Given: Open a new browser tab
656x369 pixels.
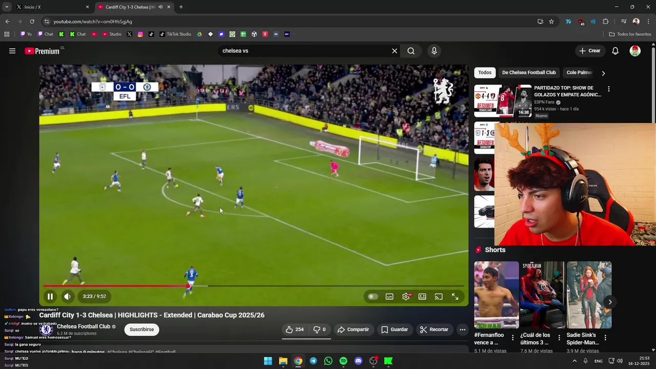Looking at the screenshot, I should (x=181, y=7).
